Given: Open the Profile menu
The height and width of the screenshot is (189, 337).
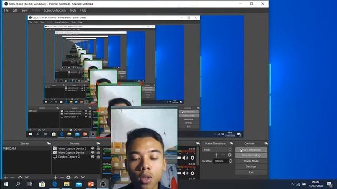Looking at the screenshot, I should (x=36, y=10).
